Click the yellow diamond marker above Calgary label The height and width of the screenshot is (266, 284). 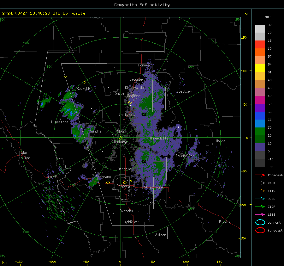tap(125, 182)
